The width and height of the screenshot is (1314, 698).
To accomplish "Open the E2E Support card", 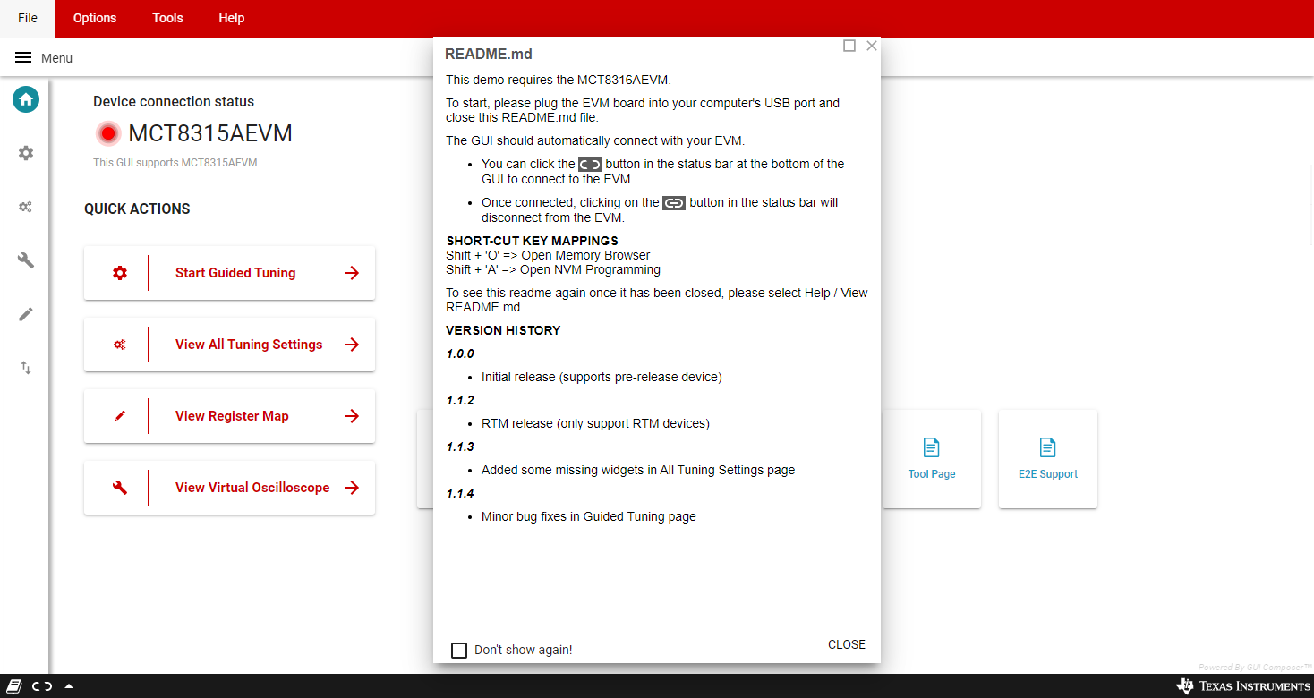I will (1047, 459).
